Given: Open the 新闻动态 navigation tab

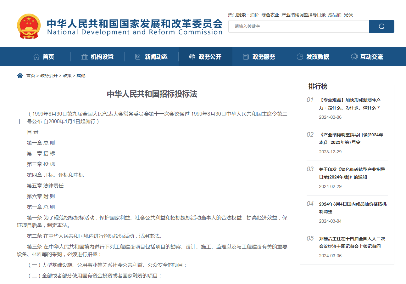Looking at the screenshot, I should 151,57.
